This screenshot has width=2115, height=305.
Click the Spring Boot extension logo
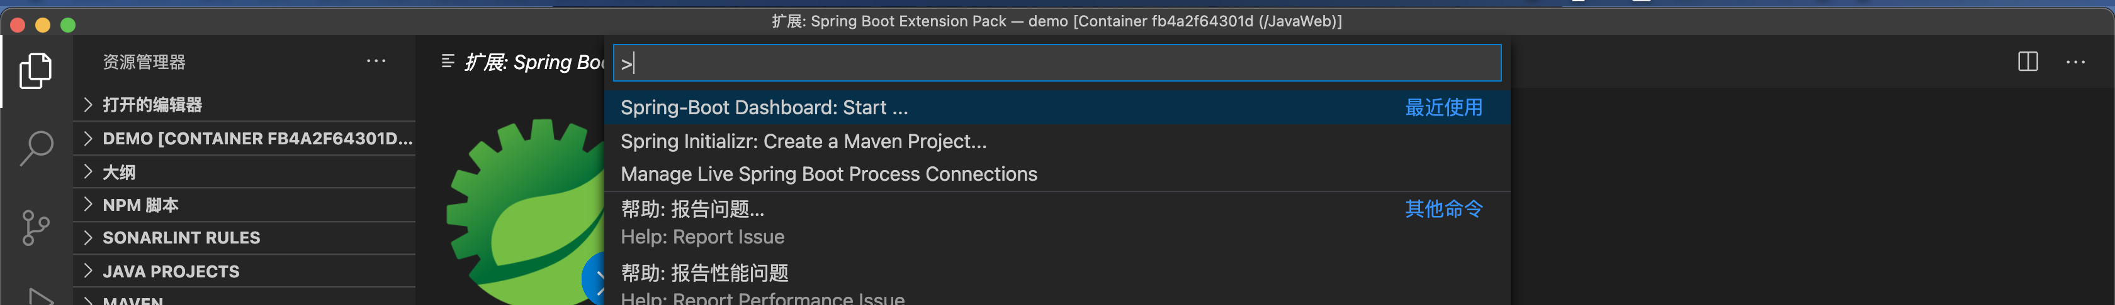pyautogui.click(x=526, y=214)
